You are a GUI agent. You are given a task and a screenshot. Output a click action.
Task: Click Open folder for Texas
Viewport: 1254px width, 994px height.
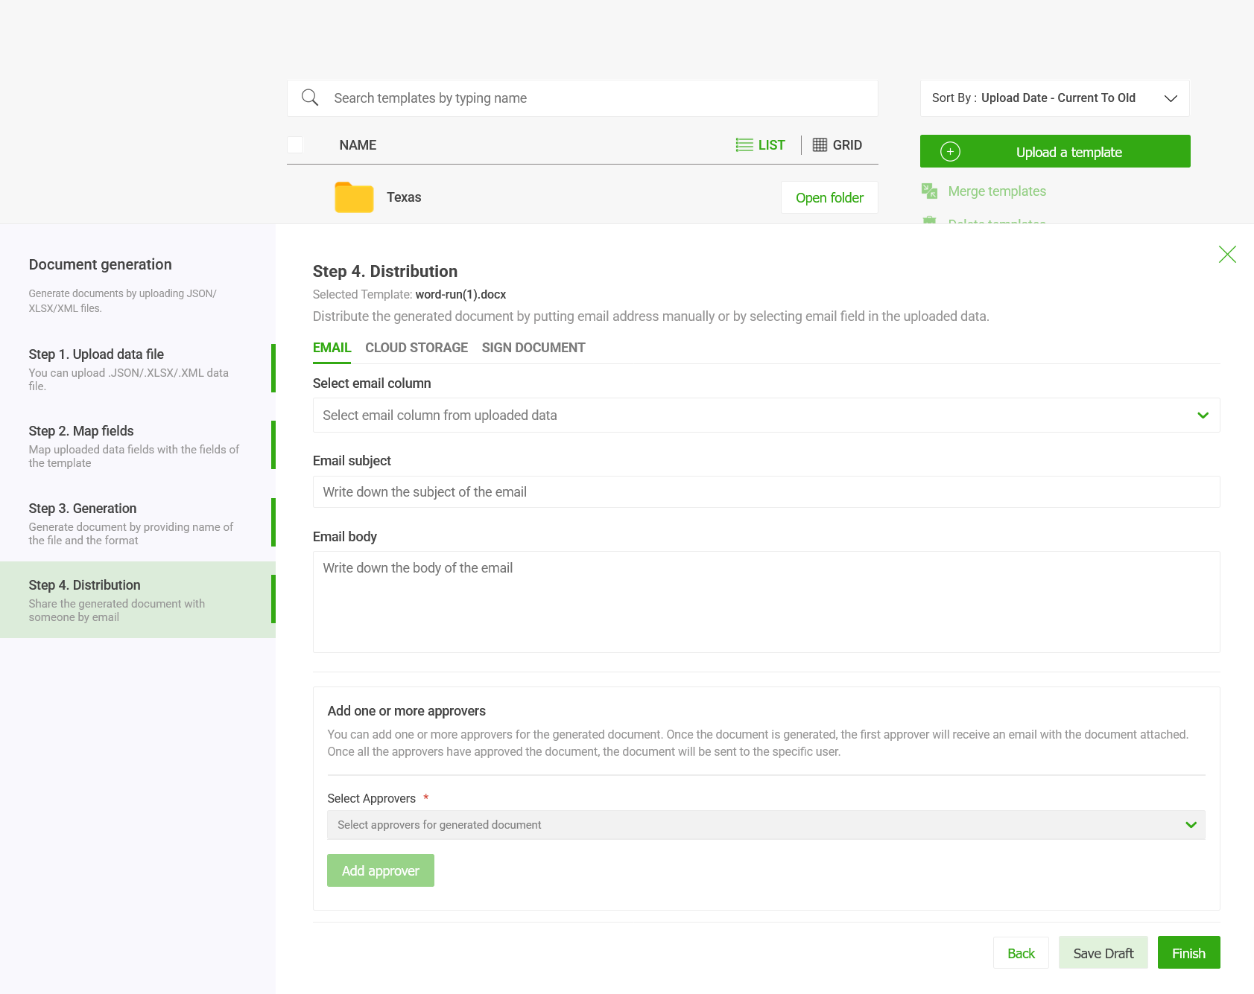pos(829,198)
